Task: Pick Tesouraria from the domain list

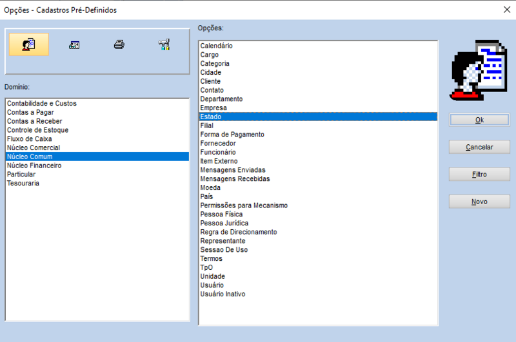Action: coord(23,183)
